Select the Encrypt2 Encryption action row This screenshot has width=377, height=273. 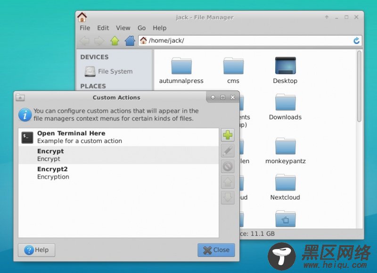point(119,173)
